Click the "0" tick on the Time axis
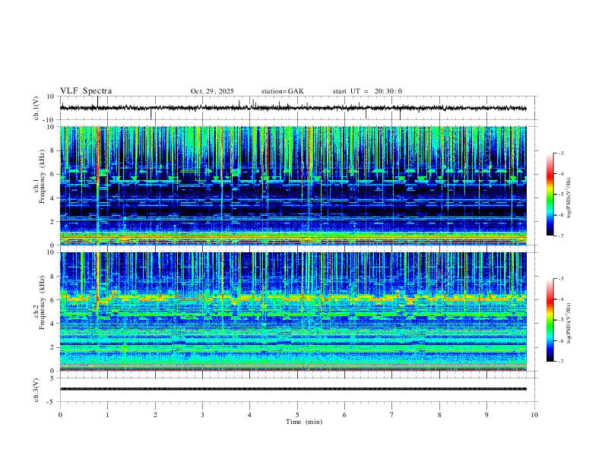Screen dimensions: 602x465 (x=60, y=415)
